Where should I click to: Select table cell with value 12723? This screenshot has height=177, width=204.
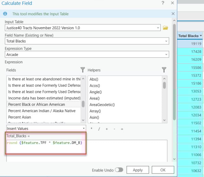[190, 99]
